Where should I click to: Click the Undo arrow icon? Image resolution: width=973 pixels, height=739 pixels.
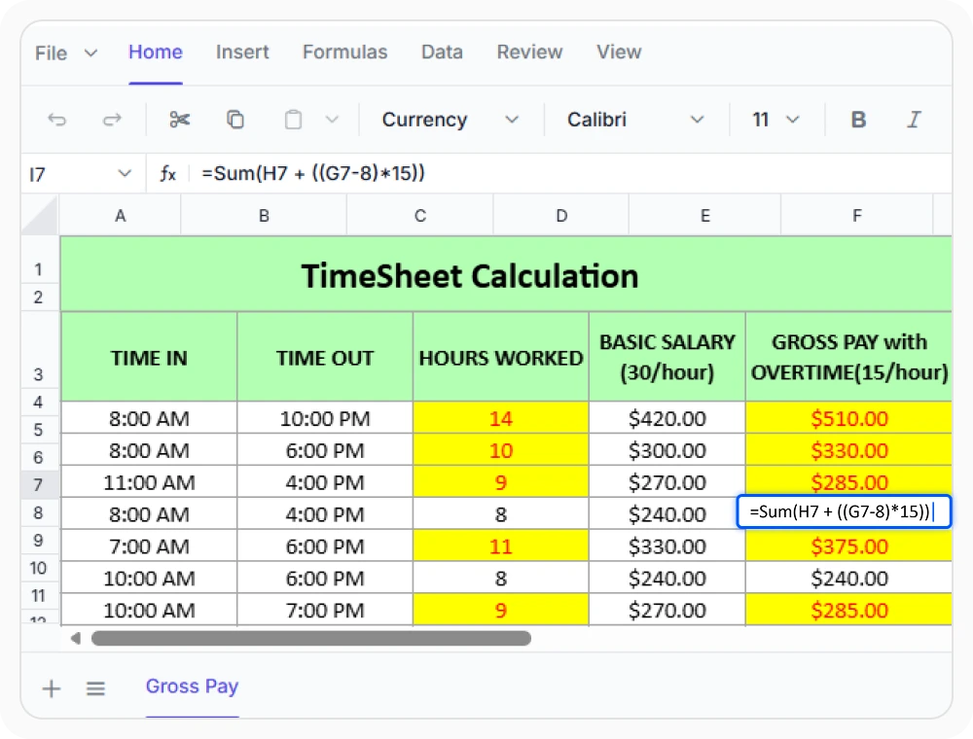[57, 119]
